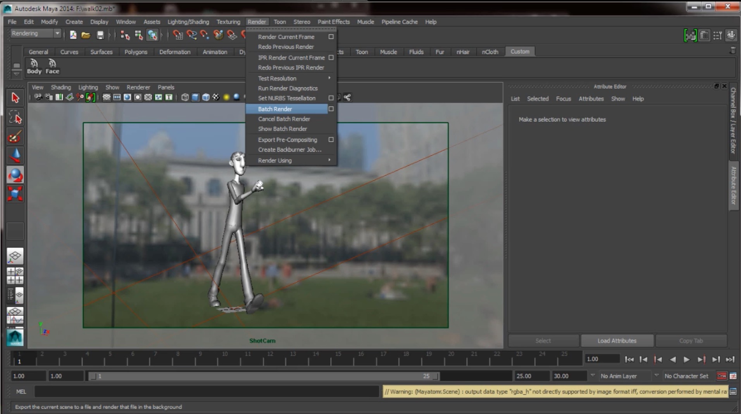This screenshot has height=414, width=741.
Task: Save scene using floppy disk icon
Action: pos(100,35)
